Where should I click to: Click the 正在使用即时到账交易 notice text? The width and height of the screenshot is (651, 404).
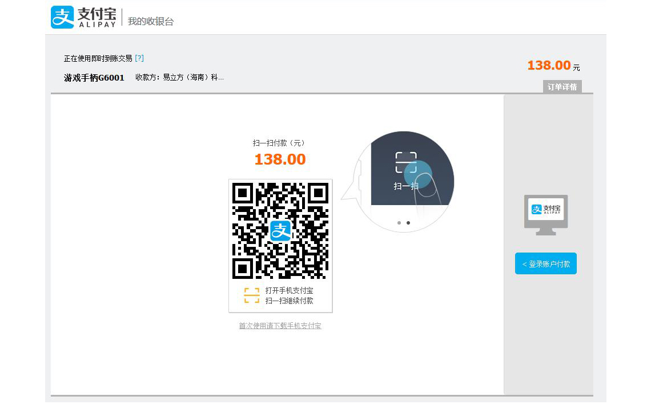coord(98,59)
